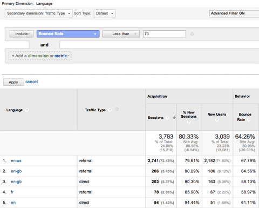The image size is (259, 208).
Task: Open the en language link
Action: 13,203
